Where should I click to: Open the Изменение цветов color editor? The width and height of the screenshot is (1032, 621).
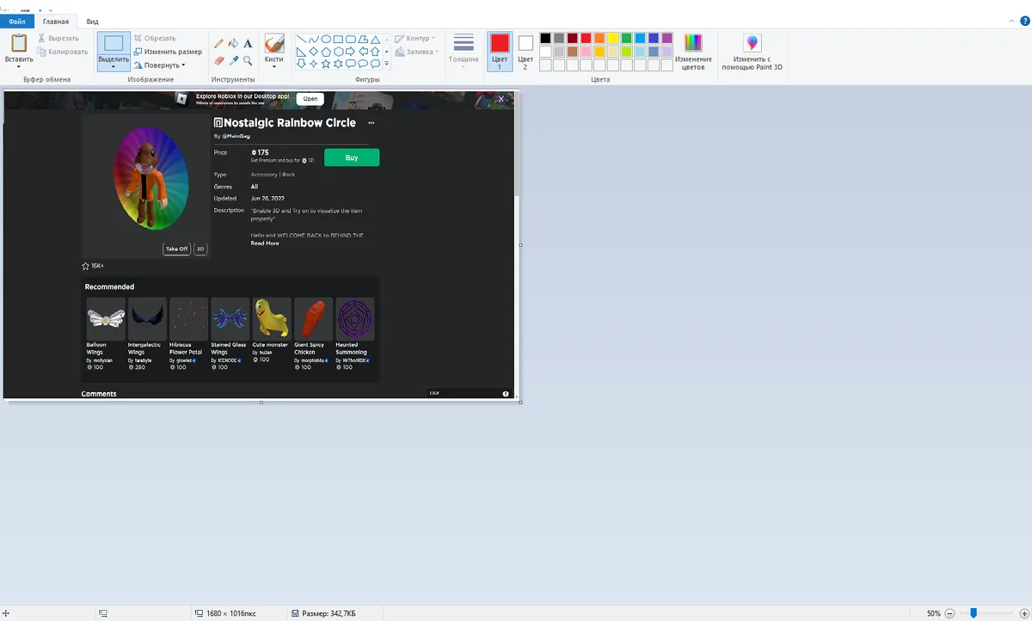(692, 52)
